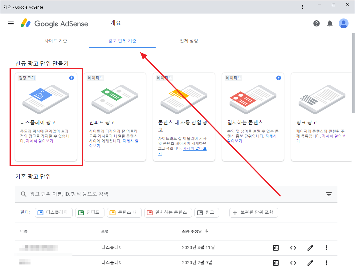355x266 pixels.
Task: Toggle the 일치하는 콘텐츠 filter chip
Action: point(168,213)
